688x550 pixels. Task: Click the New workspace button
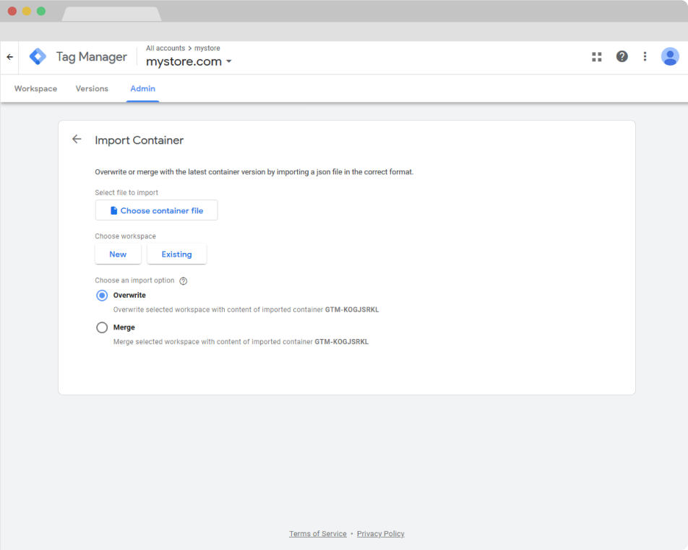pyautogui.click(x=118, y=254)
